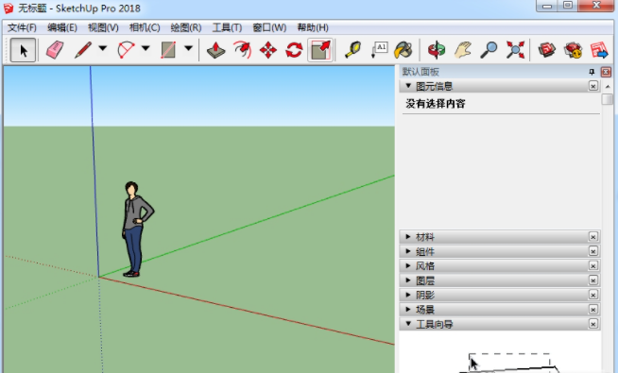
Task: Open the 绘图(R) menu
Action: pos(186,27)
